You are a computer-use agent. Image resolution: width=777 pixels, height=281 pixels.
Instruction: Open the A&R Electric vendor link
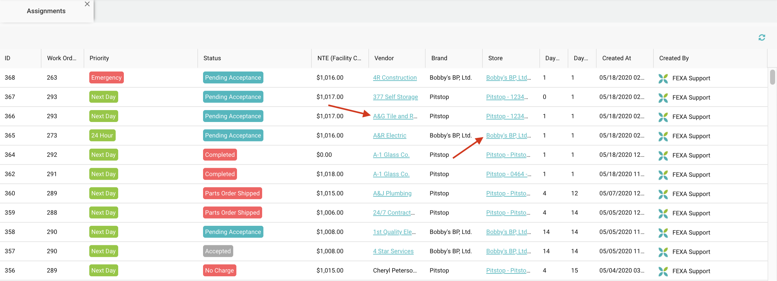point(389,135)
